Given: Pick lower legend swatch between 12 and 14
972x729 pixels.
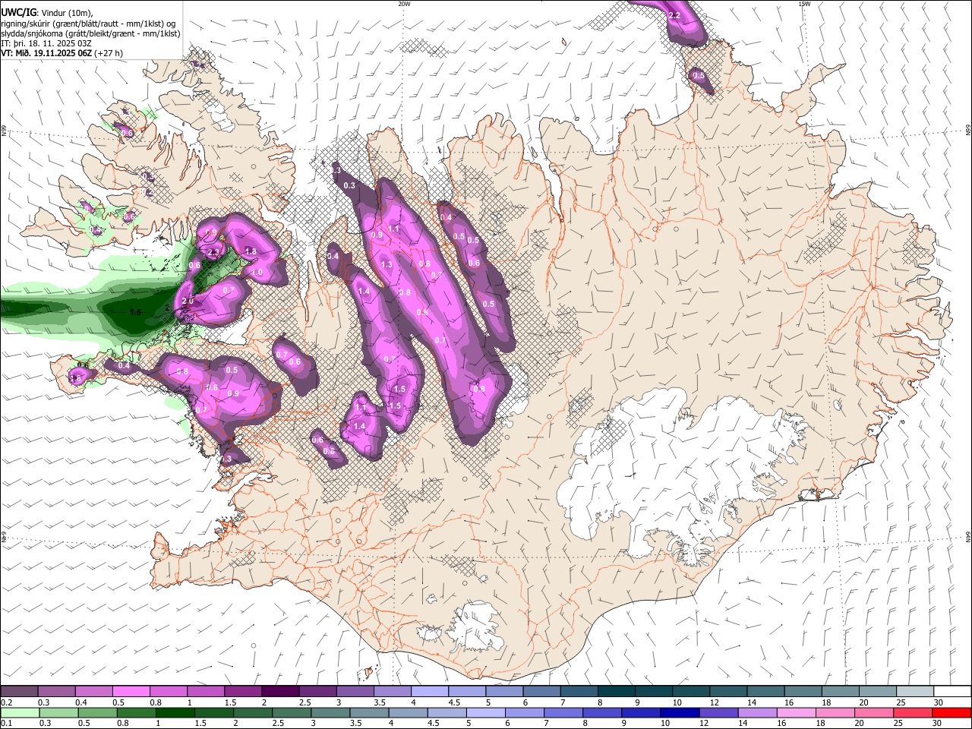Looking at the screenshot, I should tap(719, 713).
